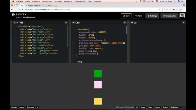Open Файл menu
This screenshot has height=110, width=196.
pos(28,1)
